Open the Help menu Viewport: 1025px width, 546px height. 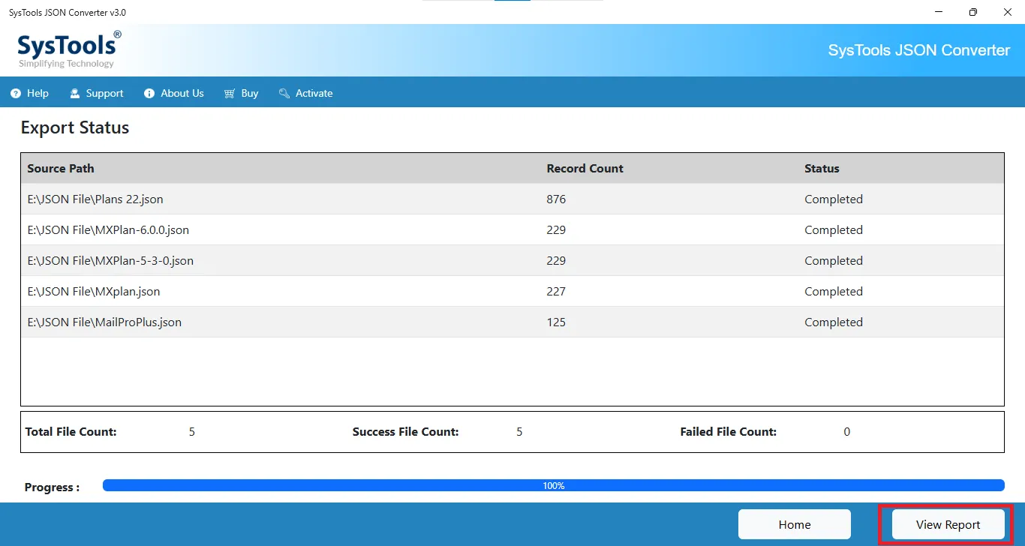(x=38, y=94)
